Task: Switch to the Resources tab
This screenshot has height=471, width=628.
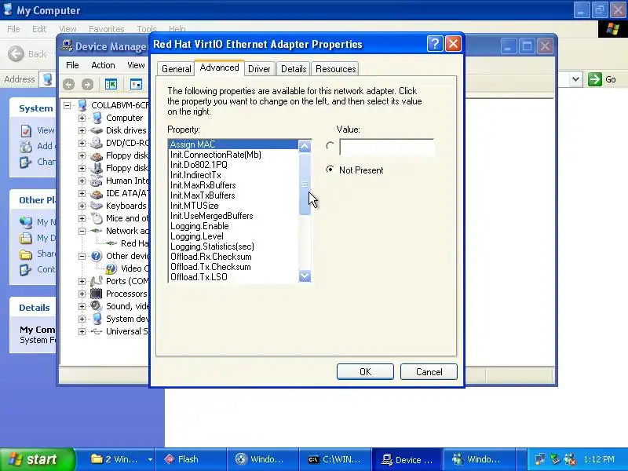Action: [336, 69]
